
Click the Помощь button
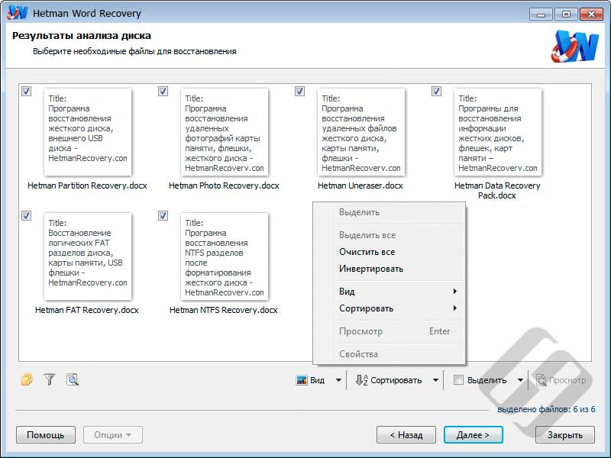pos(46,434)
